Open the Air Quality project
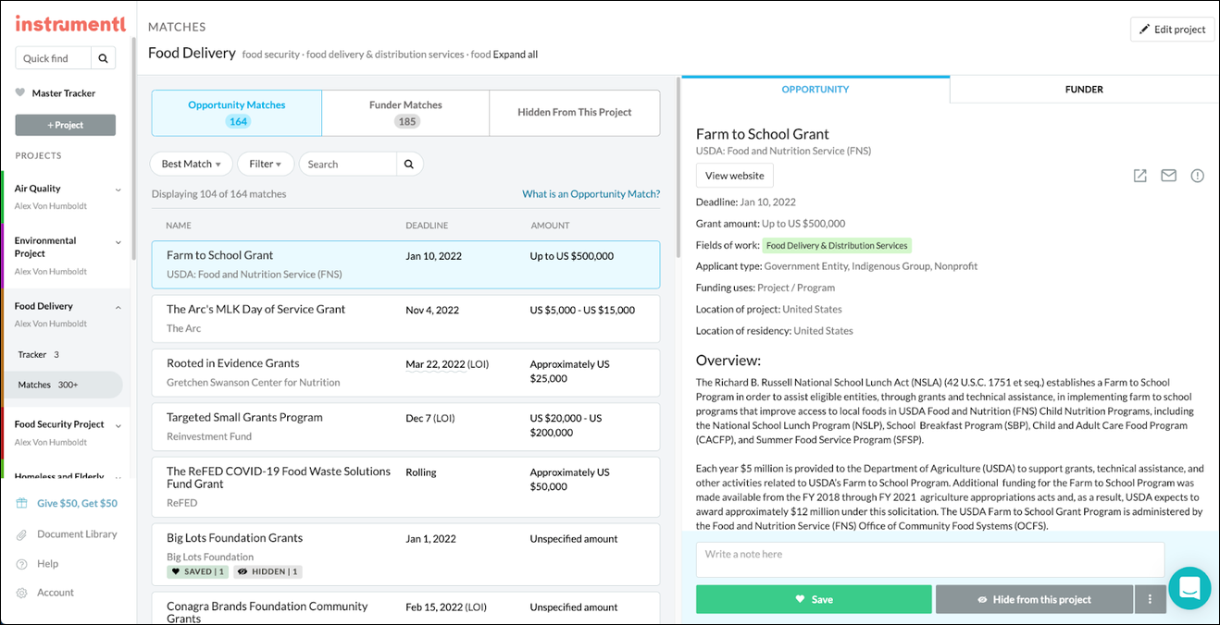The height and width of the screenshot is (625, 1220). (x=38, y=189)
